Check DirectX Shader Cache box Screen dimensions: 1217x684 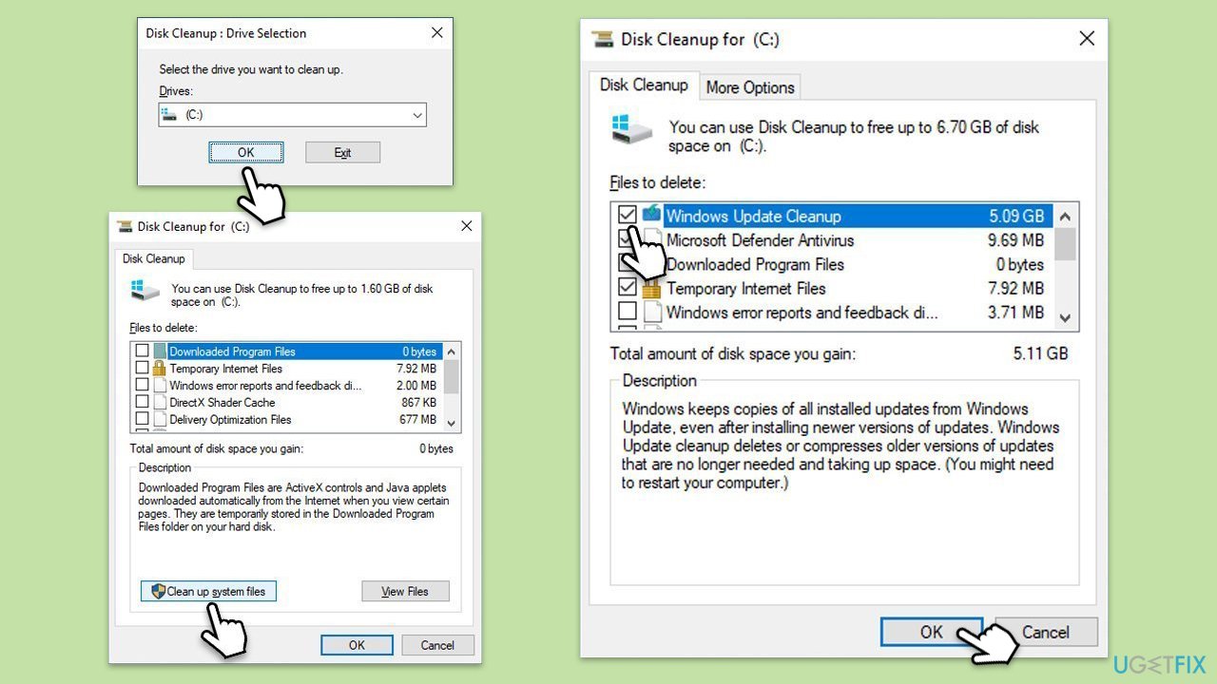point(142,403)
